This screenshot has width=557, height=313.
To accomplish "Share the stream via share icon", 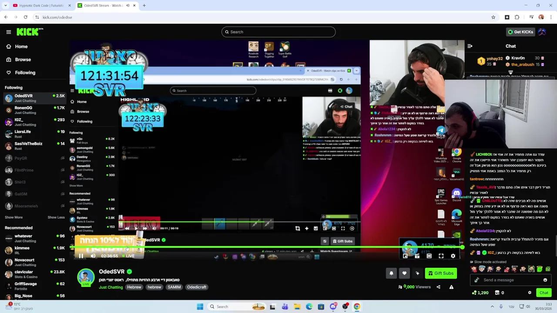I will [x=438, y=287].
